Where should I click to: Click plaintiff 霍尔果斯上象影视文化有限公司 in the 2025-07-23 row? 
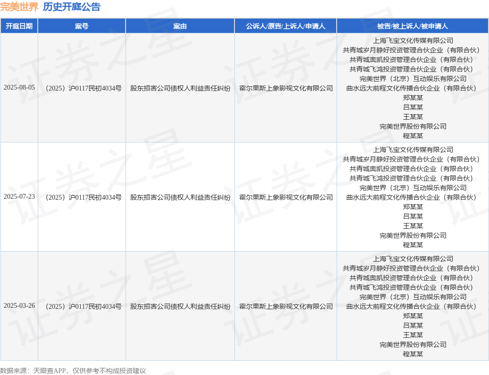tap(286, 197)
